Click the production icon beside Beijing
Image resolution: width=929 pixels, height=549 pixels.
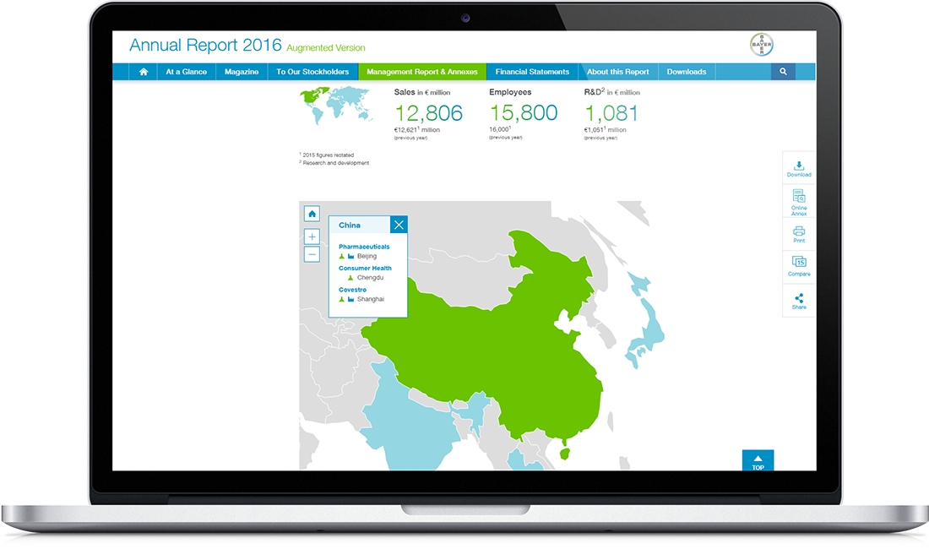tap(350, 257)
